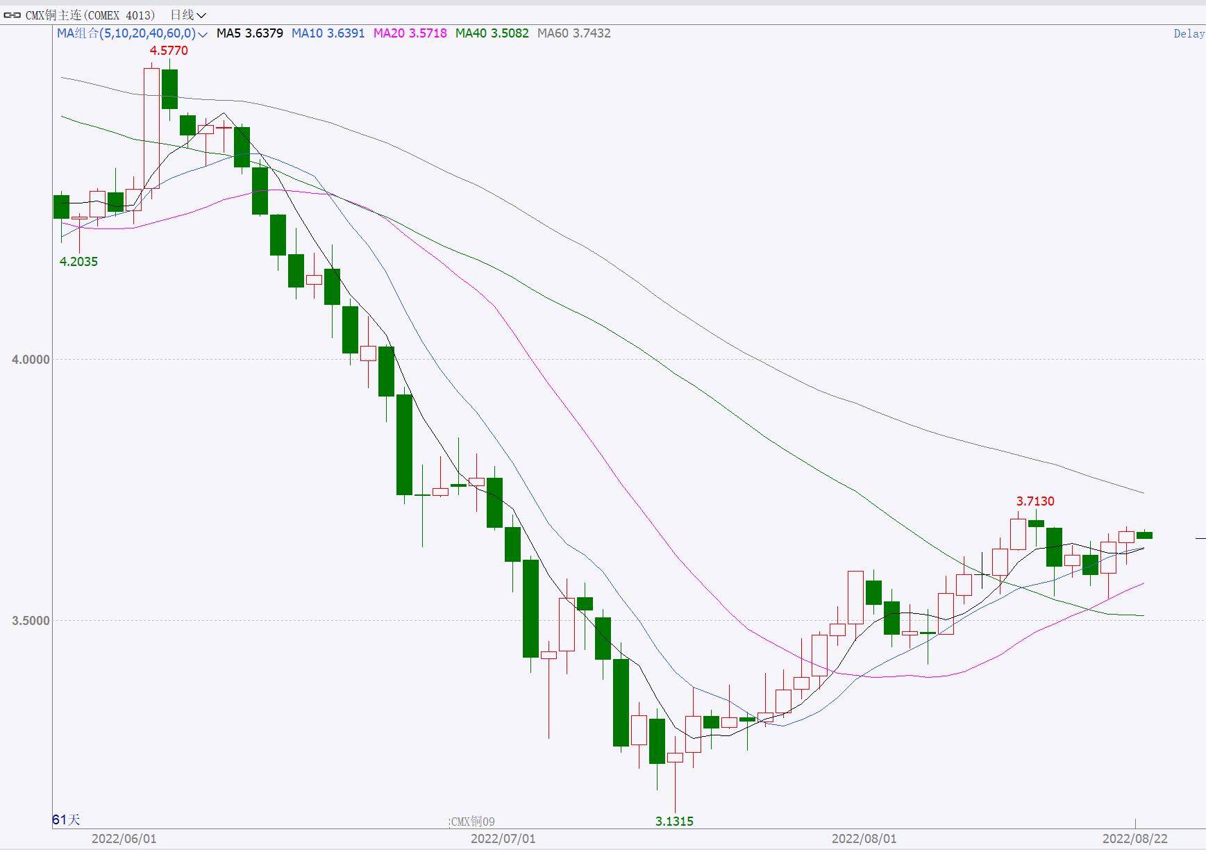Click the chain link icon beside the chart title
Image resolution: width=1206 pixels, height=850 pixels.
click(x=12, y=15)
